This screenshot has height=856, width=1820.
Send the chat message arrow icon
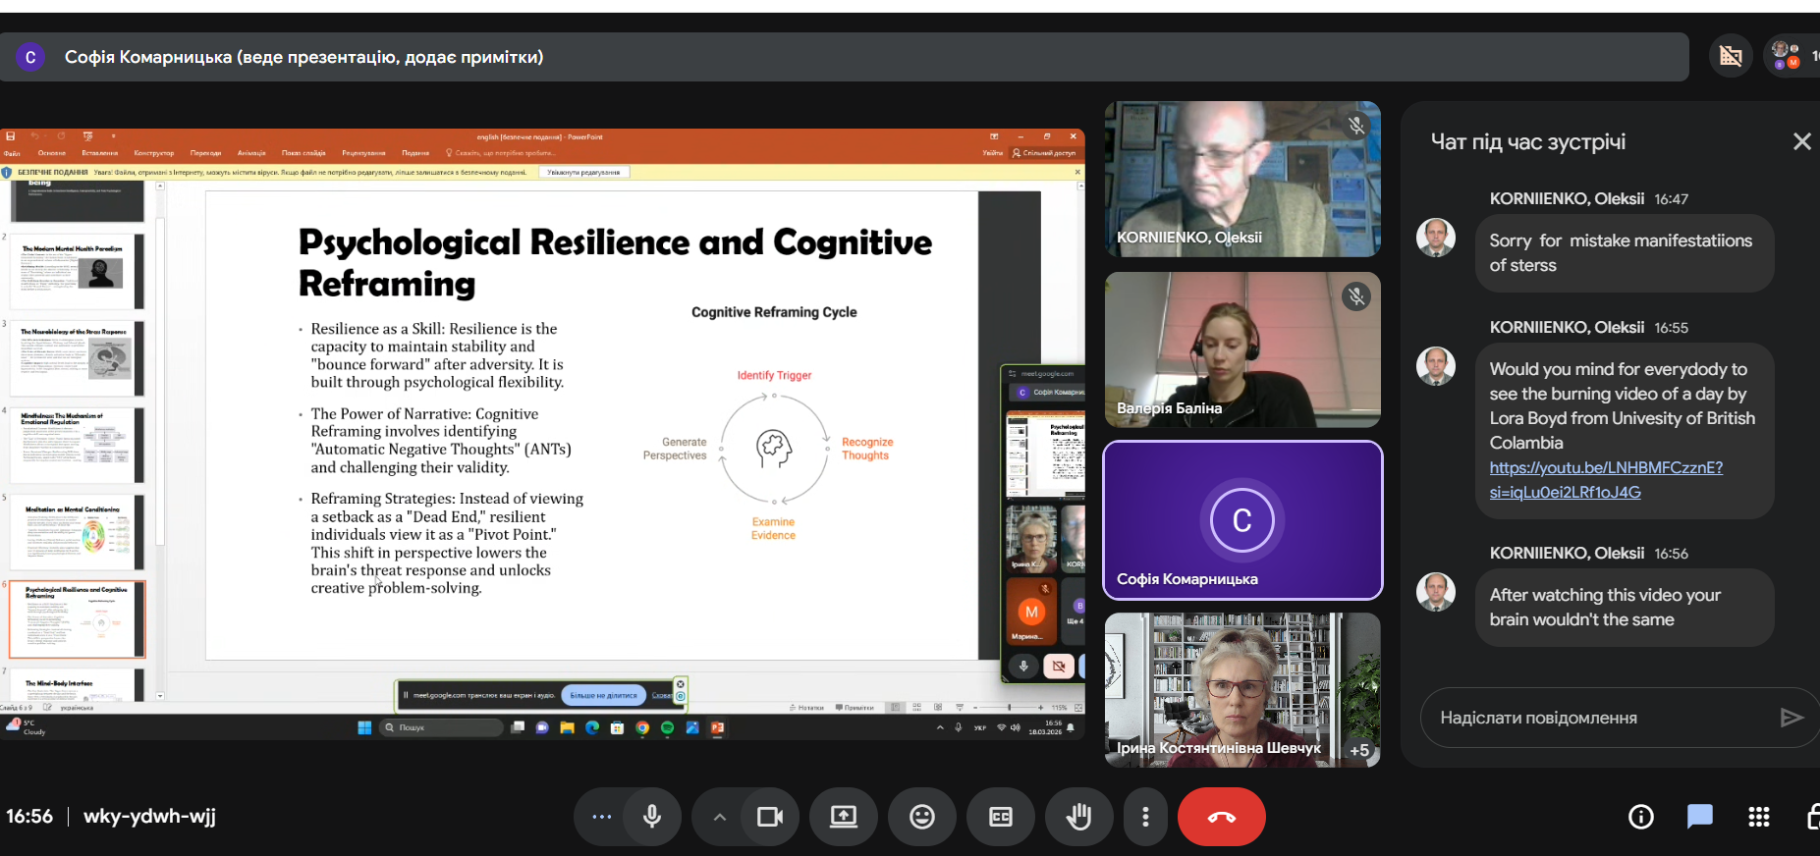(1791, 718)
